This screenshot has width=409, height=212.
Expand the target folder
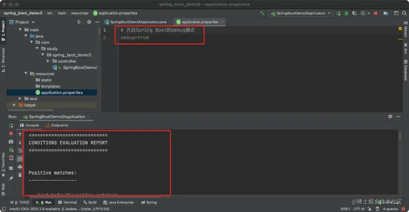[14, 105]
